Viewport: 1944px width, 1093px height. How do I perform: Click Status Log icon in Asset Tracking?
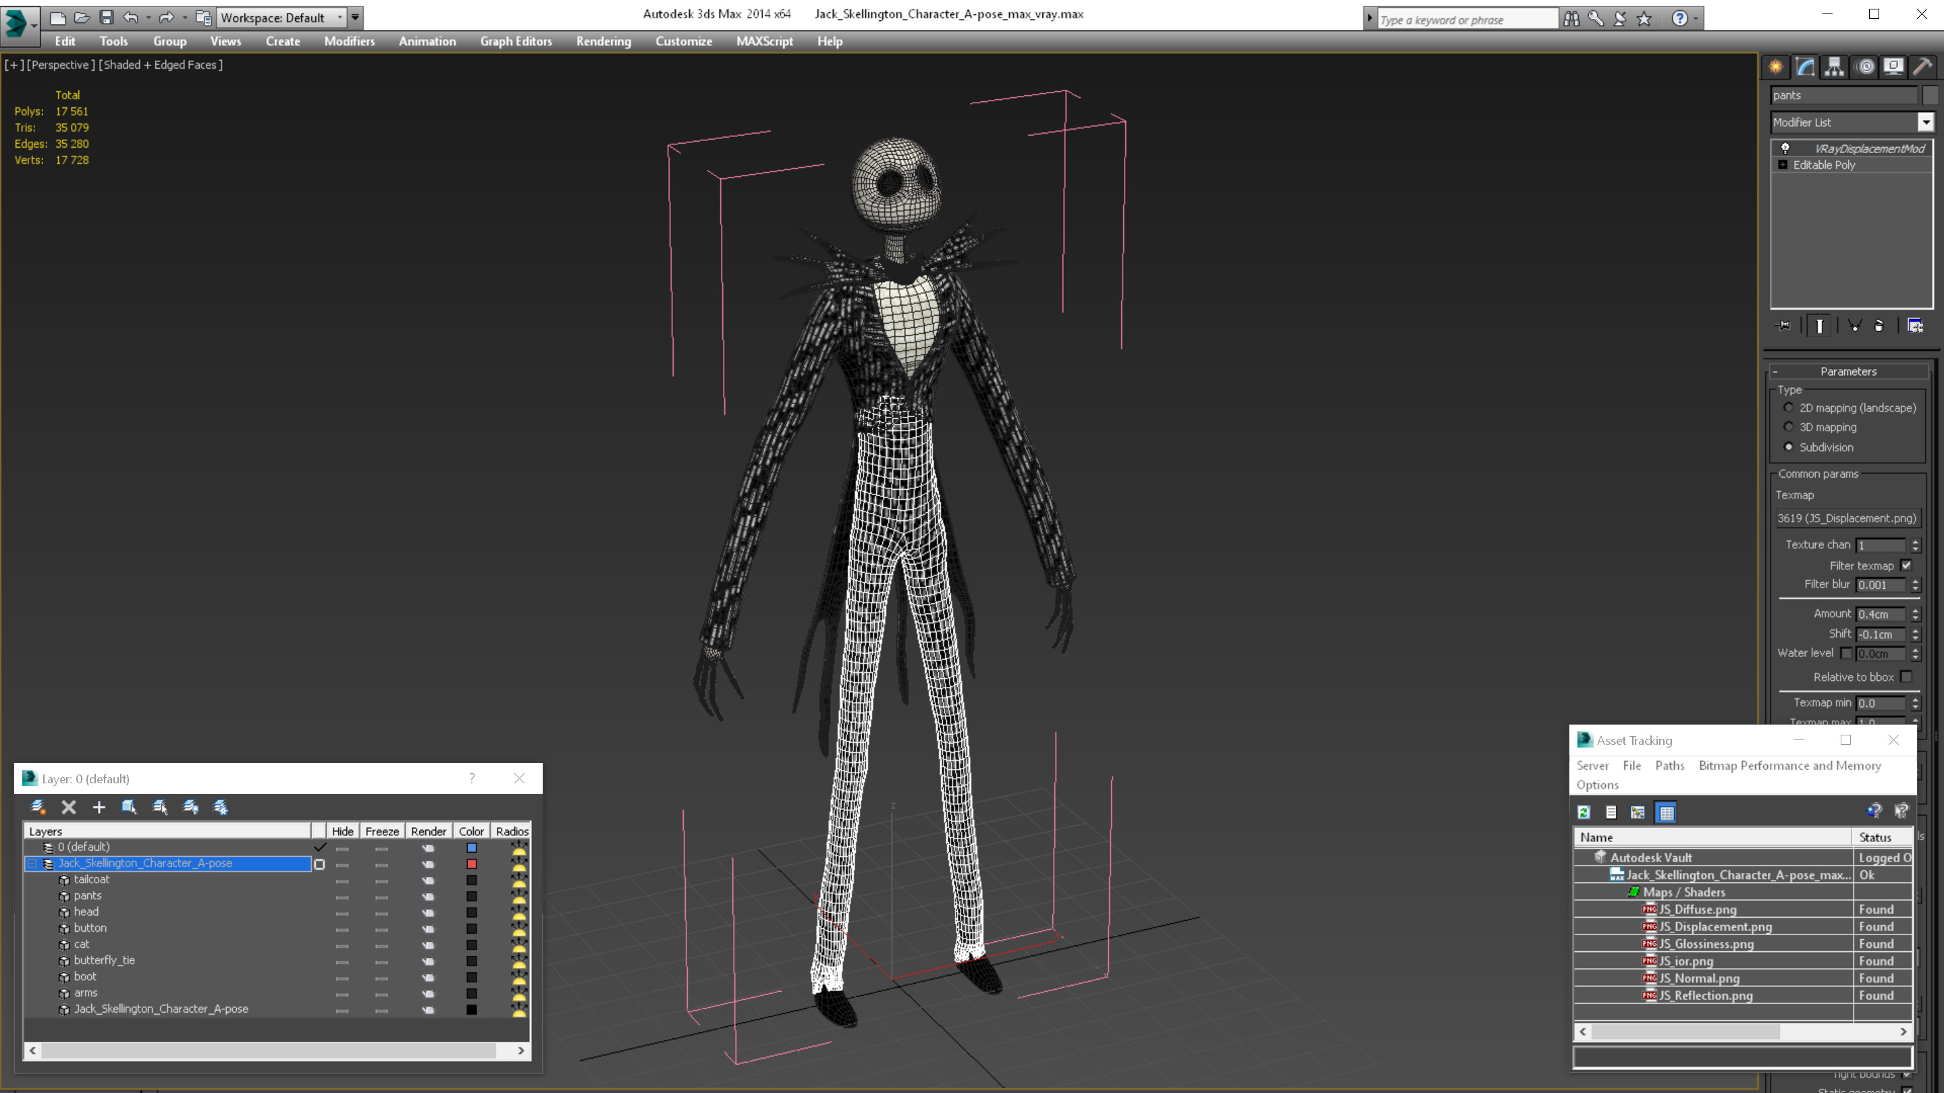pyautogui.click(x=1611, y=812)
